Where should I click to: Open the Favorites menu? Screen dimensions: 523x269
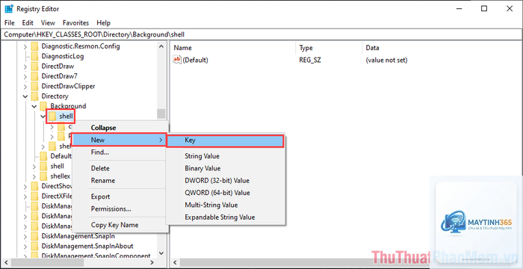(75, 23)
